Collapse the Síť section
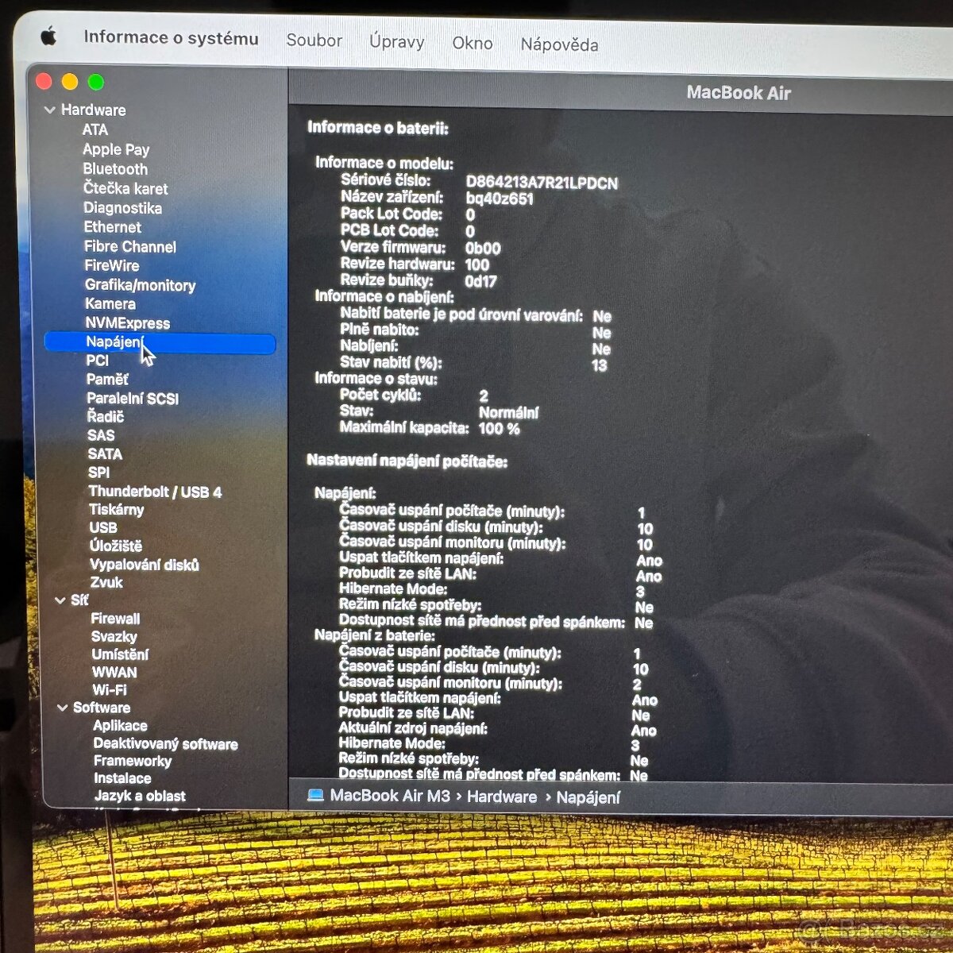This screenshot has height=953, width=953. [62, 600]
